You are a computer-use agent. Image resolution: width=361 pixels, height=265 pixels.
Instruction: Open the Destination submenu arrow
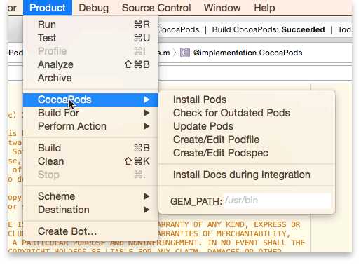pyautogui.click(x=147, y=210)
